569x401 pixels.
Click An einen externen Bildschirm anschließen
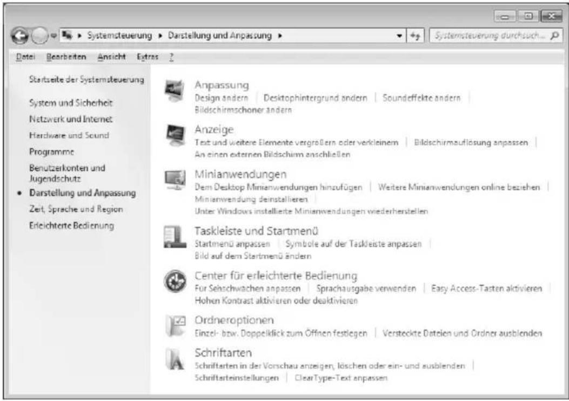coord(272,154)
